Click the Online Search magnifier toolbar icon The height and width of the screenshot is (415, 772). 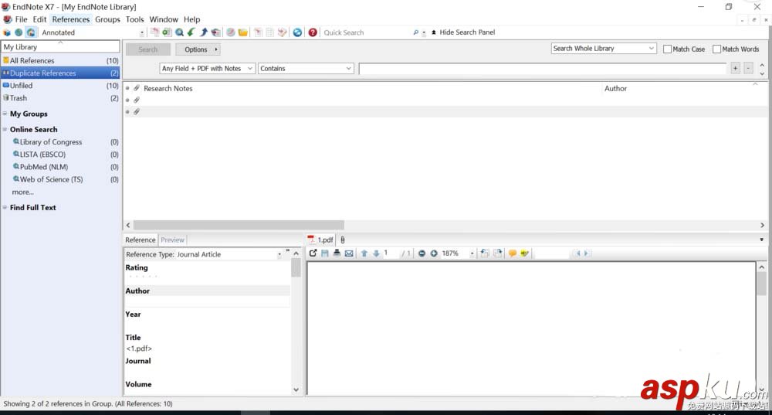coord(180,32)
